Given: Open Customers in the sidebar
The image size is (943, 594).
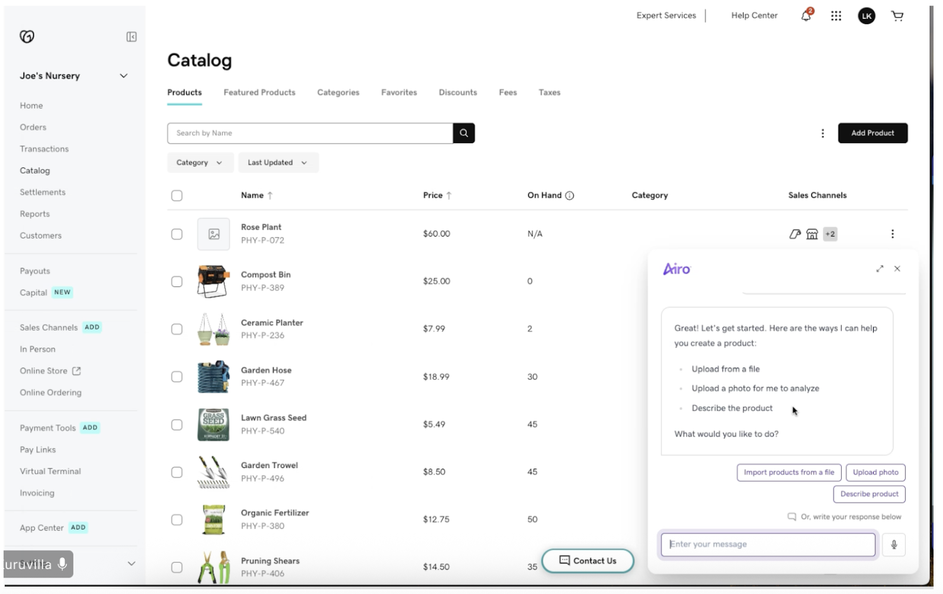Looking at the screenshot, I should [x=41, y=235].
